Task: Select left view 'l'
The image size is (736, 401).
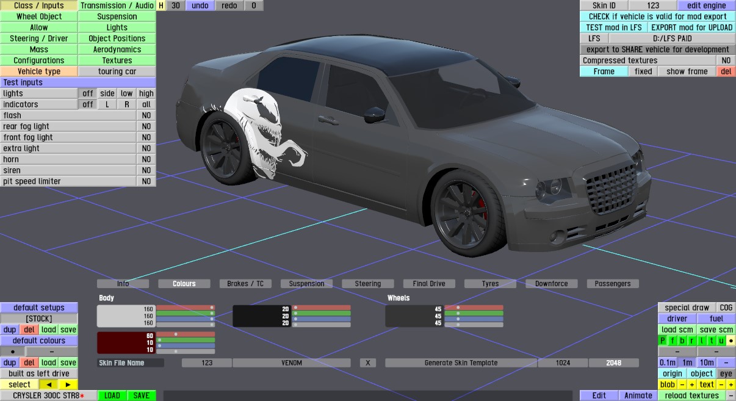Action: point(701,341)
